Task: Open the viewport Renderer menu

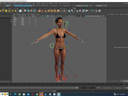Action: pos(33,14)
